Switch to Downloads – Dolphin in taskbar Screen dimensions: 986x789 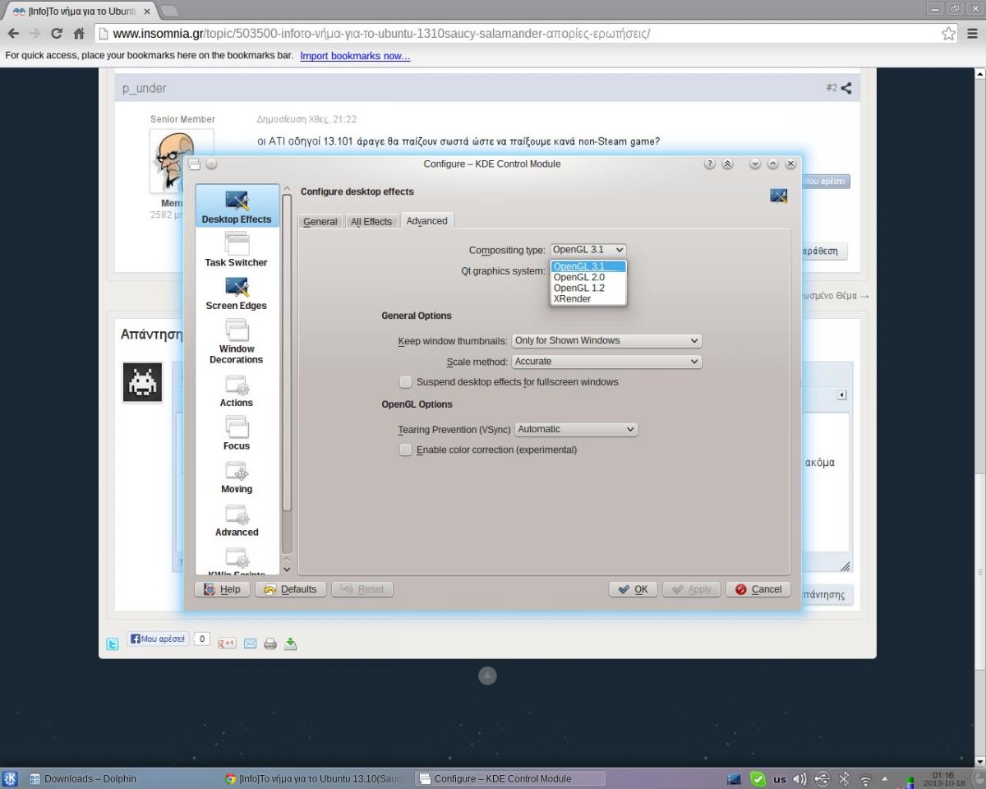pos(122,778)
